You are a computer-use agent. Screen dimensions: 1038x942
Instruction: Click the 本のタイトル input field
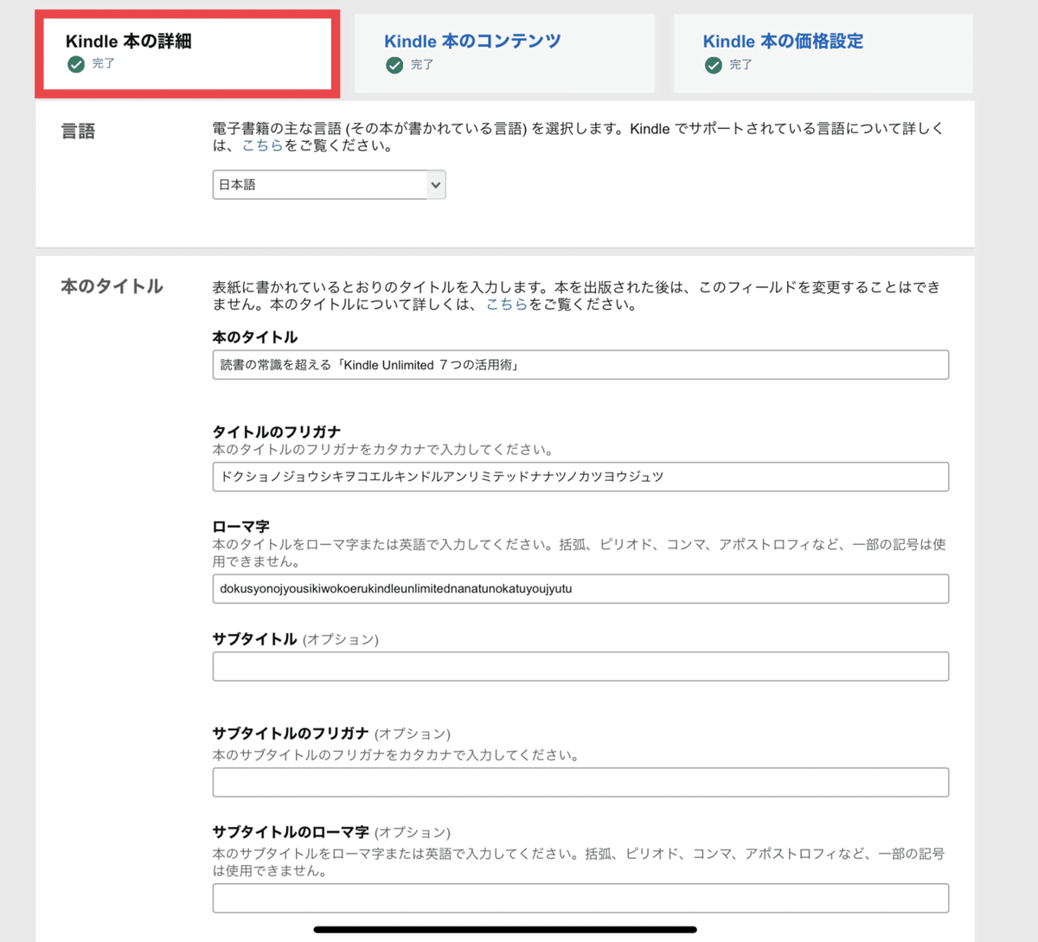pyautogui.click(x=580, y=365)
